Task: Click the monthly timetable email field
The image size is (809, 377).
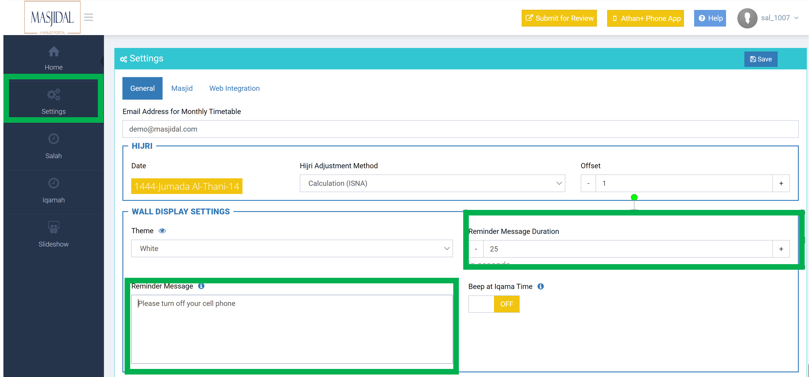Action: (460, 129)
